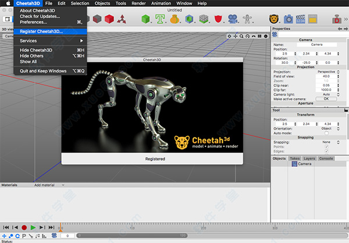
Task: Click viewport target frame icon
Action: click(229, 36)
